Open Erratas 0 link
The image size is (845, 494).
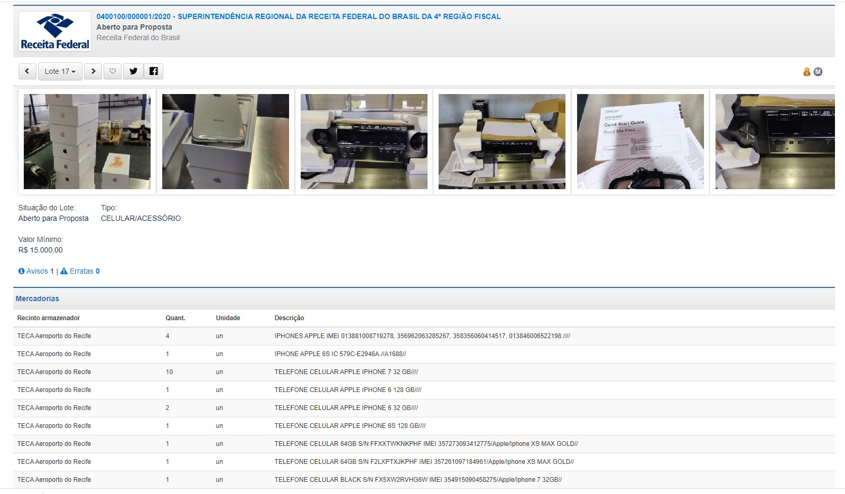point(85,271)
